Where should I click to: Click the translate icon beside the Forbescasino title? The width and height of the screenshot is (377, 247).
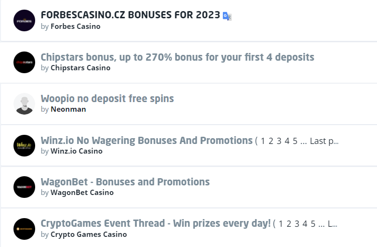[227, 16]
